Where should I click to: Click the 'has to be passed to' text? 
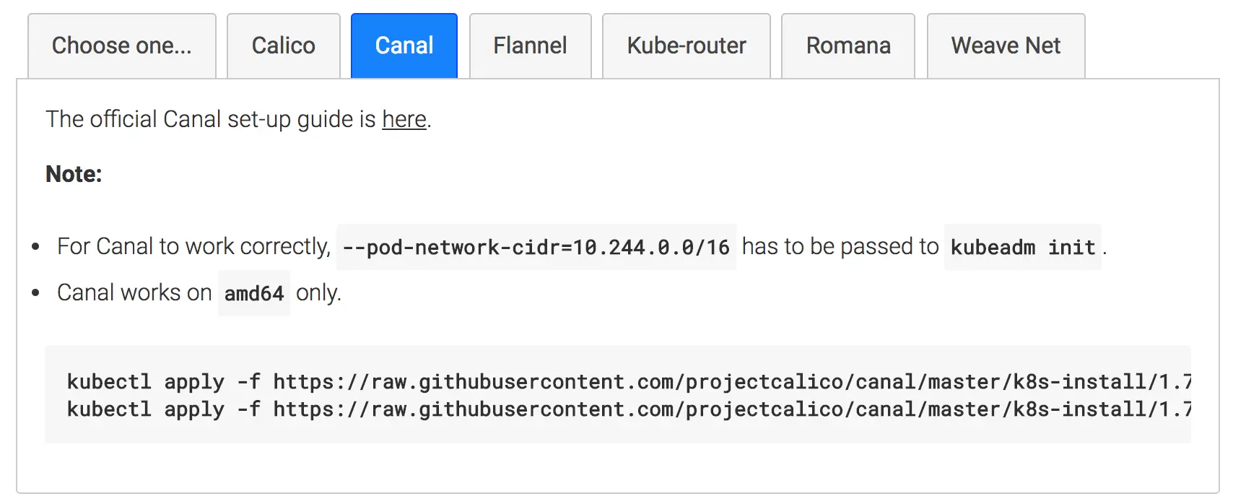840,246
